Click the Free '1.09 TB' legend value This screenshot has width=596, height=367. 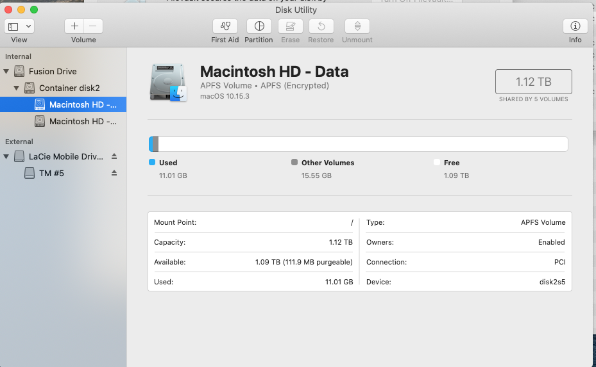pos(456,175)
